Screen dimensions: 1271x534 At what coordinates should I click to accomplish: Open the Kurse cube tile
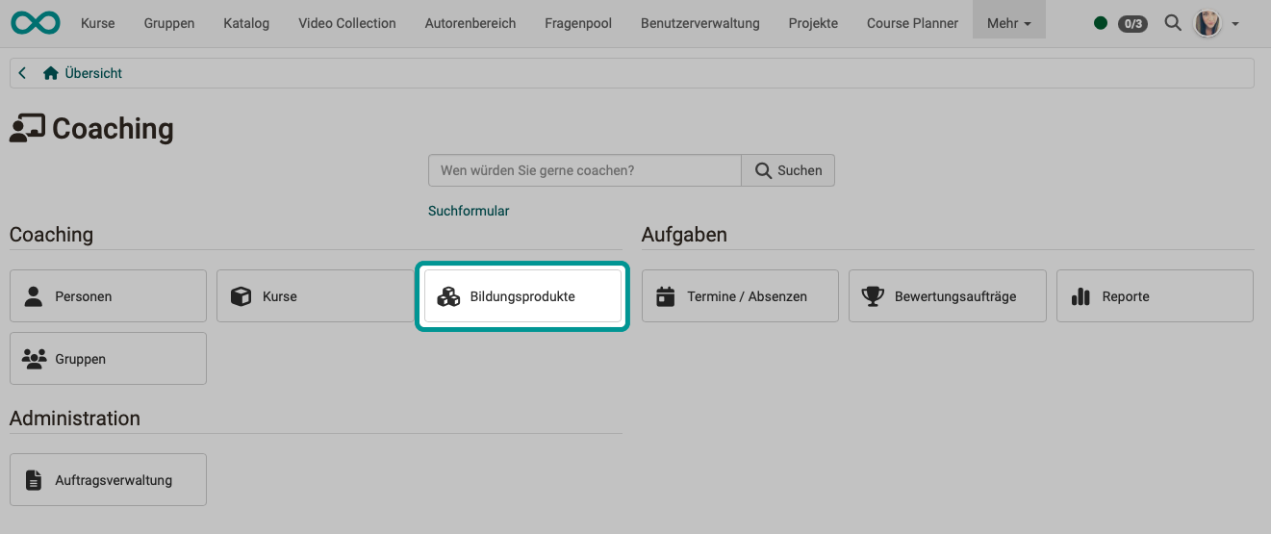coord(315,296)
